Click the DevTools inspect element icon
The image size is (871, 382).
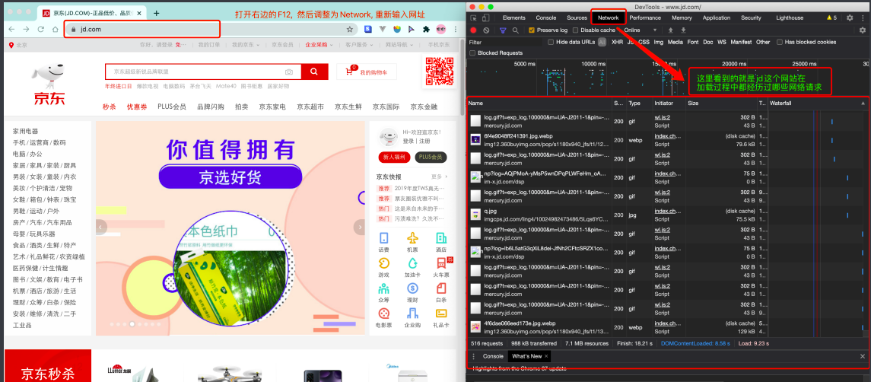click(x=474, y=18)
